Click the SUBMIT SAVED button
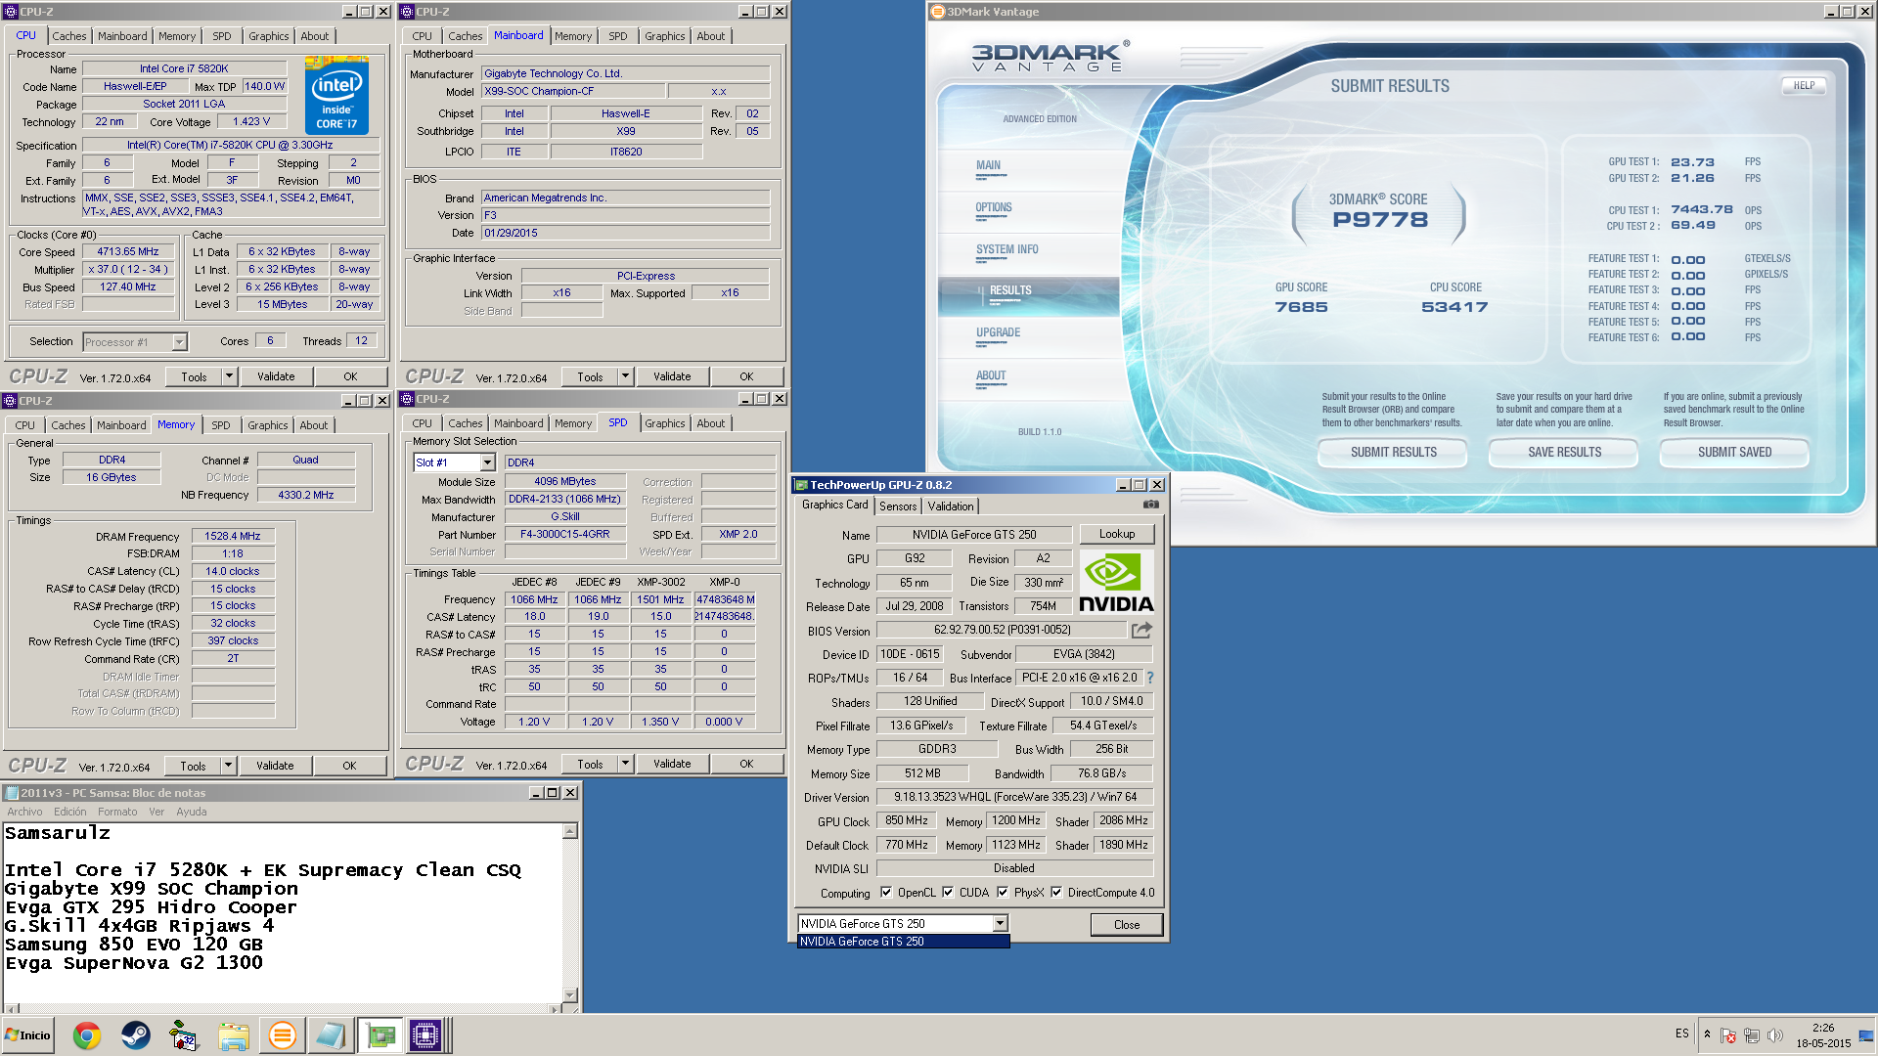 point(1734,452)
